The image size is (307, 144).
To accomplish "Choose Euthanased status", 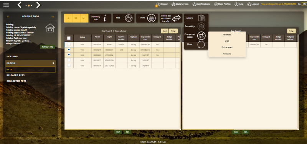I will (227, 47).
